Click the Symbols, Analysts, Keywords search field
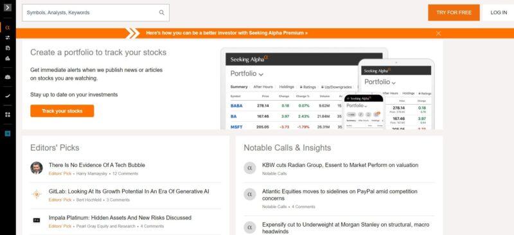 coord(96,13)
